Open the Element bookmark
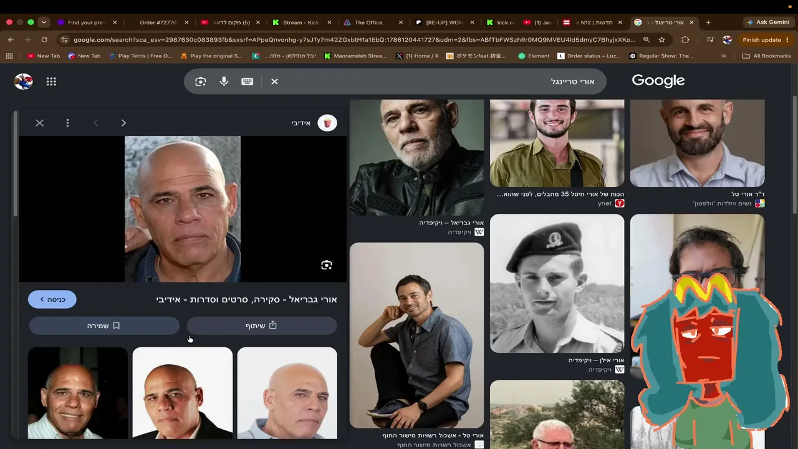 click(534, 56)
